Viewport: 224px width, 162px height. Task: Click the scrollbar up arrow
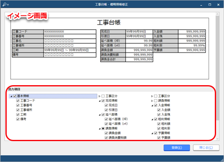217,14
